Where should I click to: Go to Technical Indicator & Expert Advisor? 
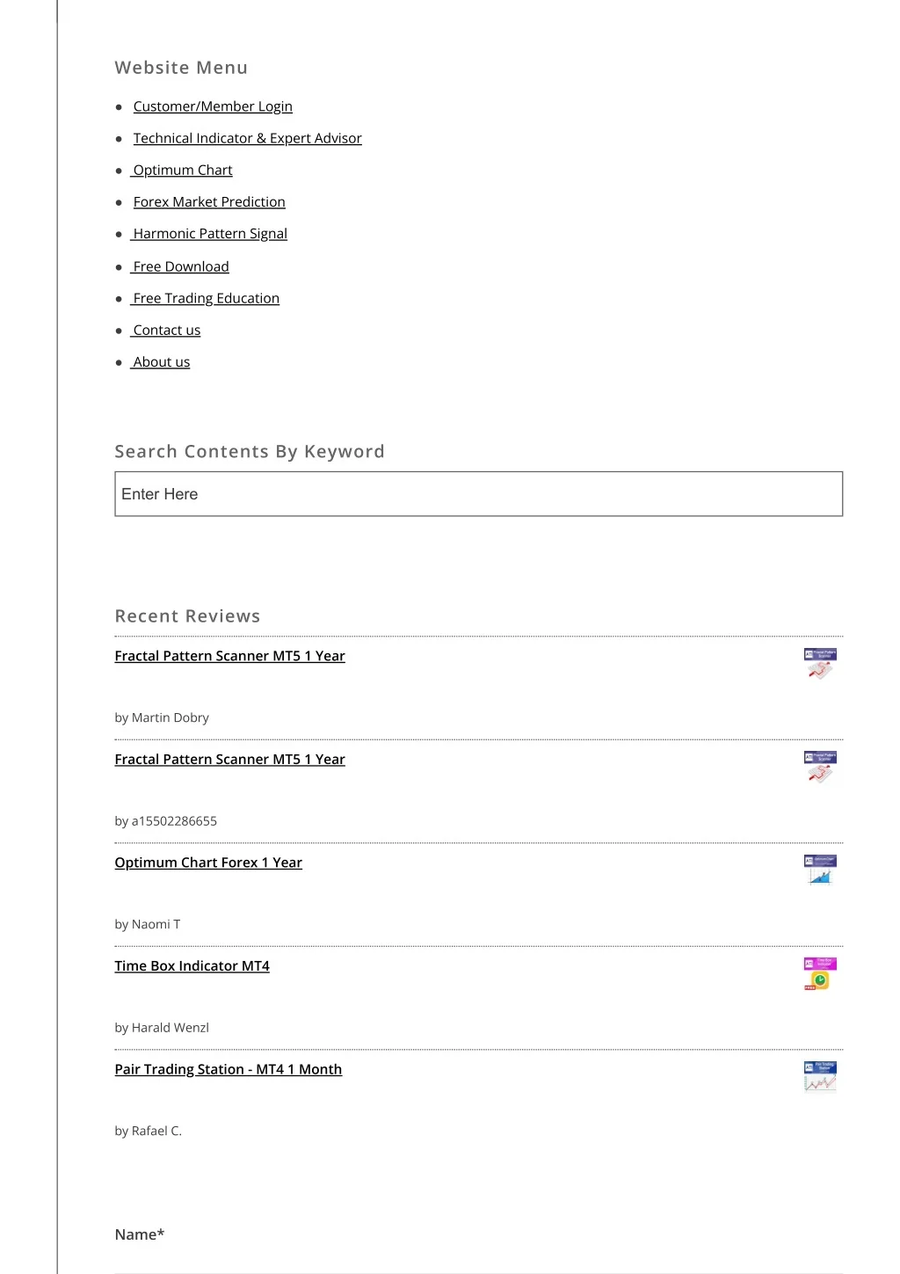tap(247, 138)
